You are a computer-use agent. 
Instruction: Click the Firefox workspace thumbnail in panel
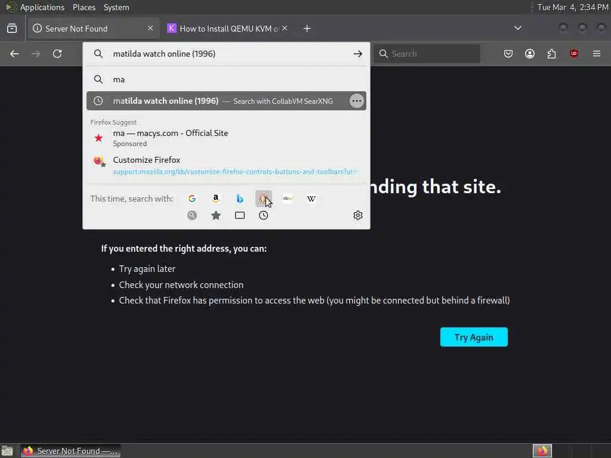(542, 451)
